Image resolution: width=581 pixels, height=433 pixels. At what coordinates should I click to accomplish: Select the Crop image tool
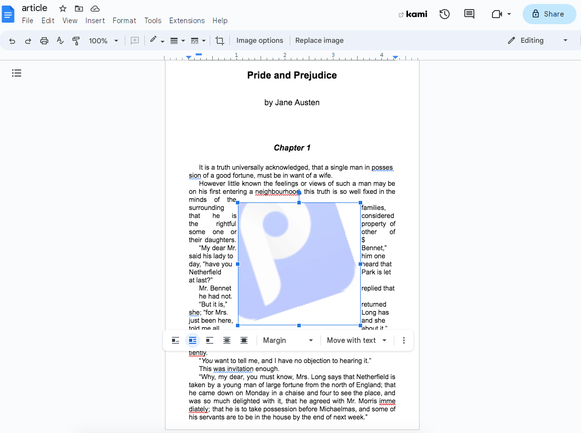(220, 40)
